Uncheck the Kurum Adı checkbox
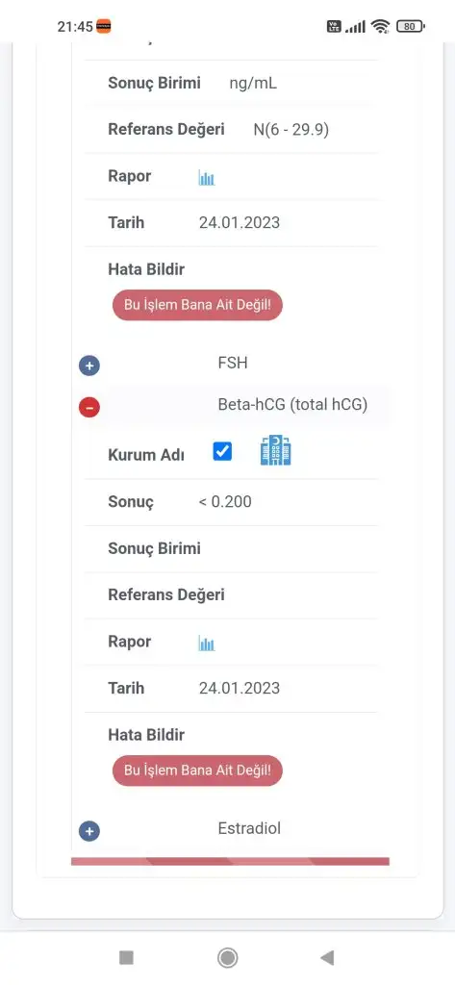 coord(222,451)
